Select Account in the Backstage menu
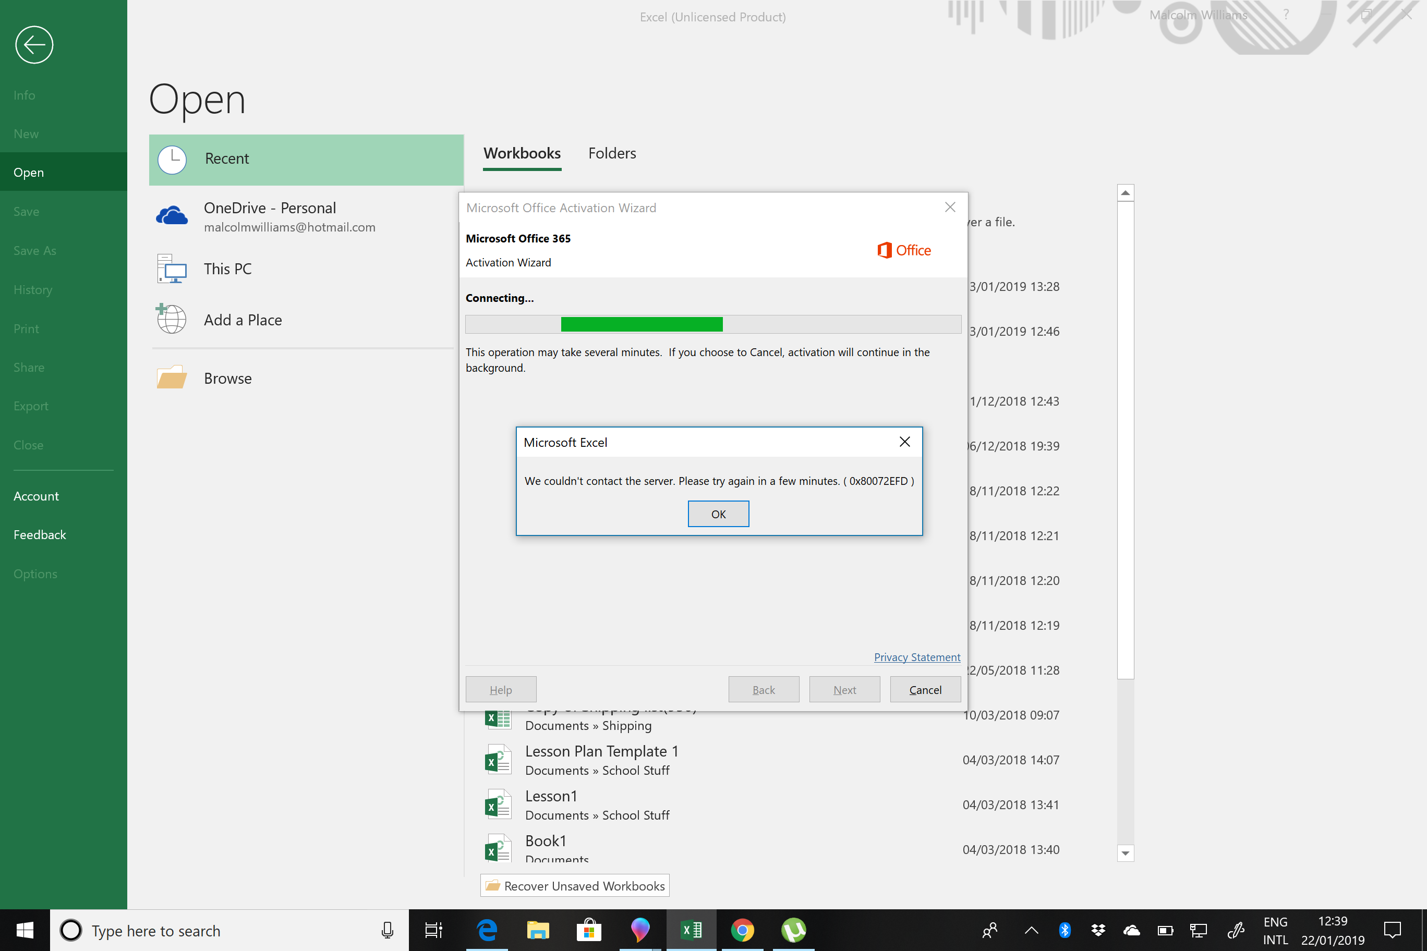Viewport: 1427px width, 951px height. [63, 496]
